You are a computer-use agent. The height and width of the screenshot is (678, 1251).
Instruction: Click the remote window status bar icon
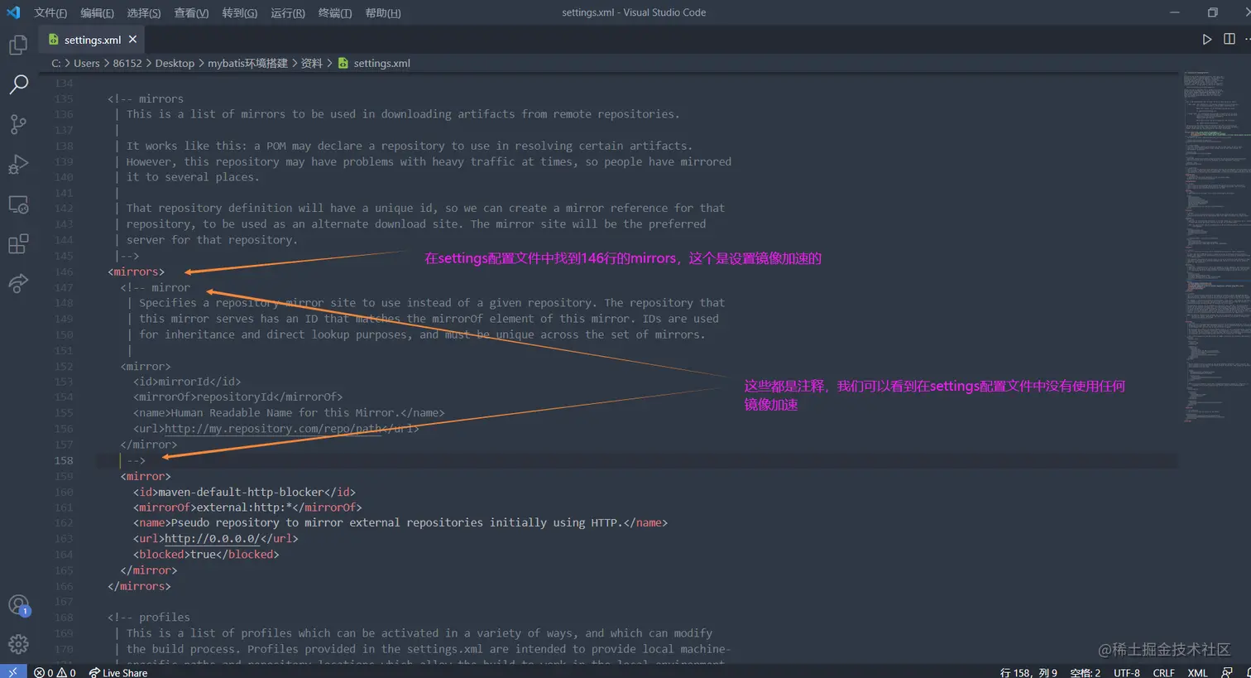[x=13, y=671]
